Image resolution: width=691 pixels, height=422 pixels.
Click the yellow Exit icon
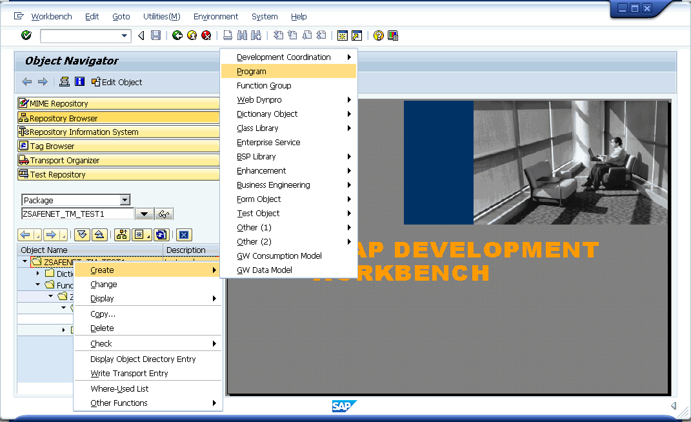pyautogui.click(x=192, y=35)
